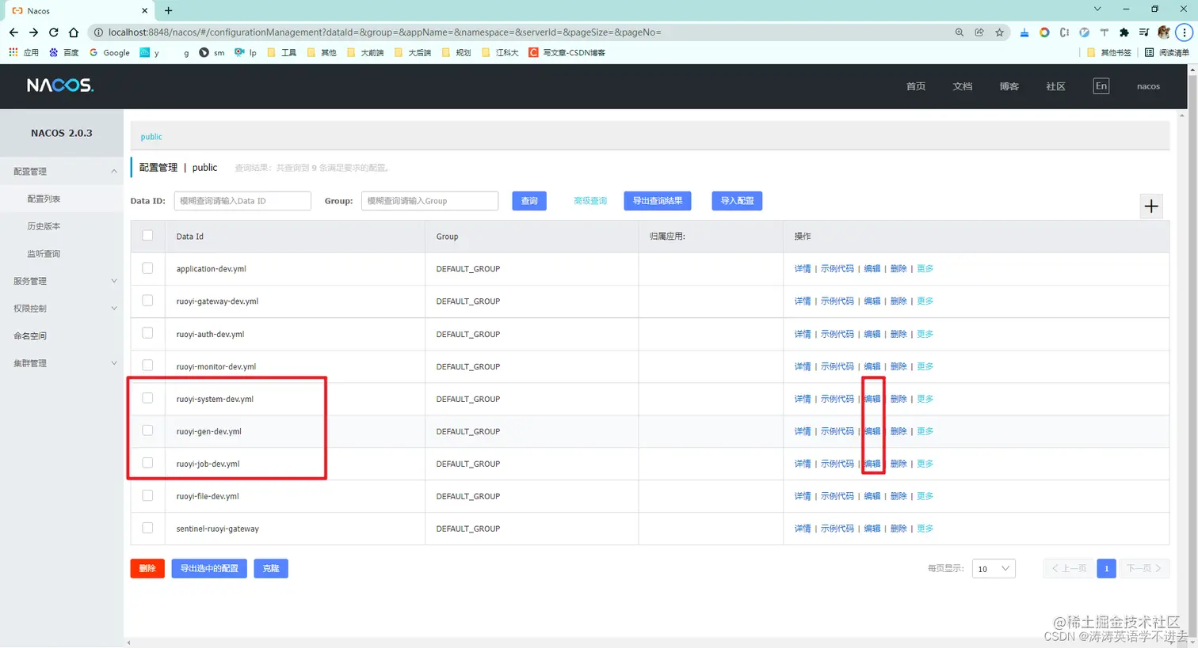Open the user profile avatar
1198x648 pixels.
(1163, 32)
